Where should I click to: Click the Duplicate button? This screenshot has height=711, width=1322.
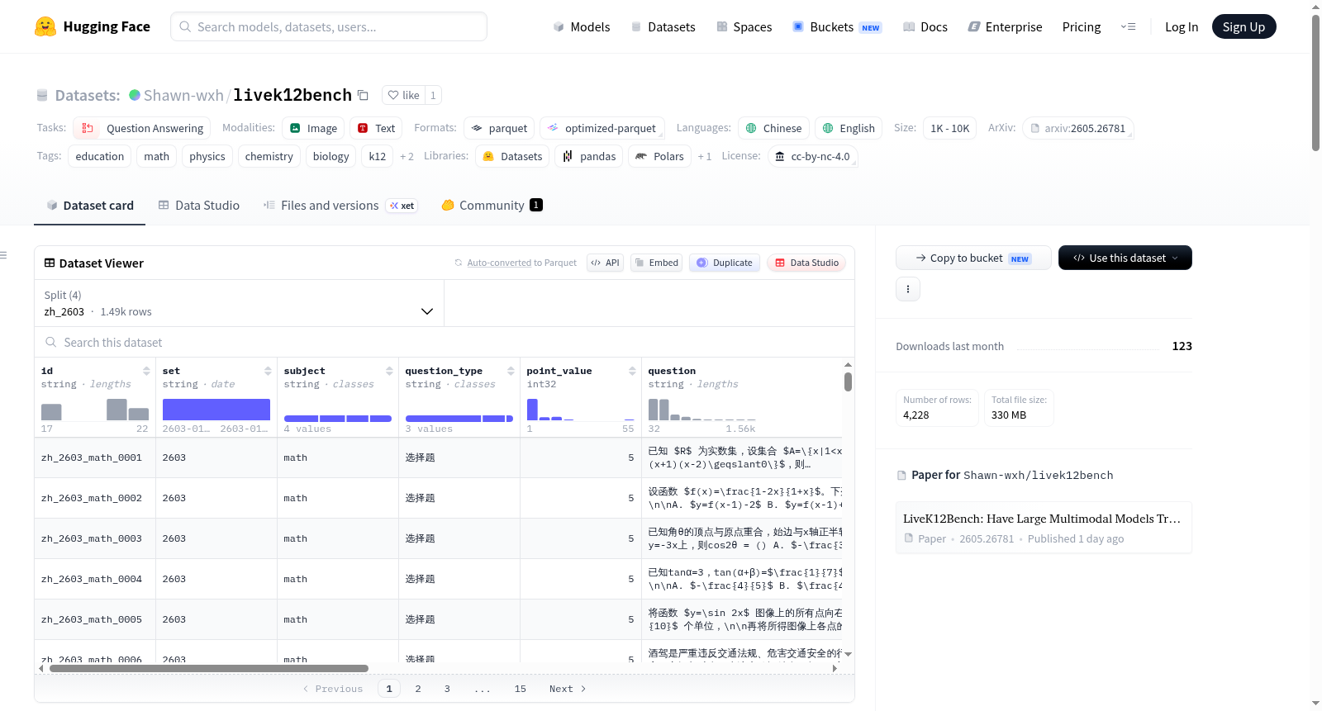pos(724,263)
